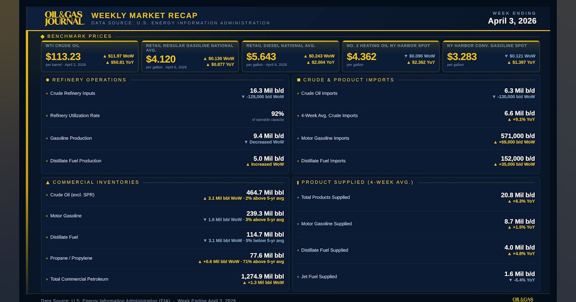Click the Weekly Market Recap title
576x302 pixels.
(x=144, y=15)
